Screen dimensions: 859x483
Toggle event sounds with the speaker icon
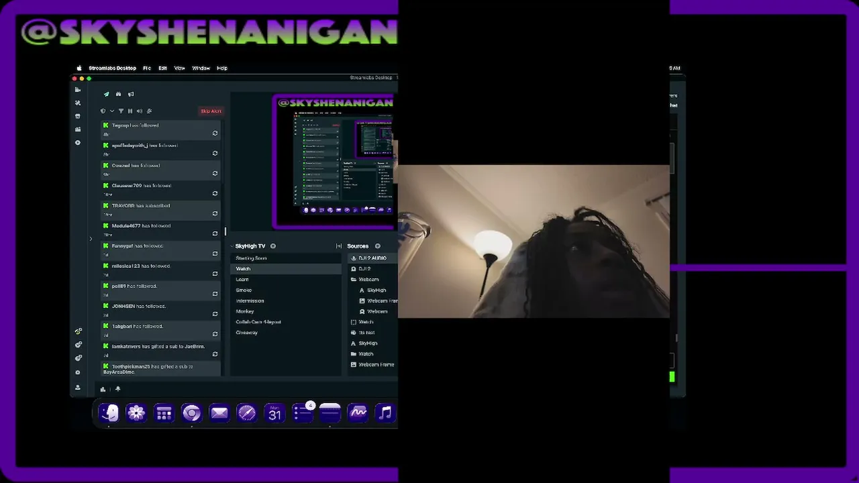(x=140, y=111)
